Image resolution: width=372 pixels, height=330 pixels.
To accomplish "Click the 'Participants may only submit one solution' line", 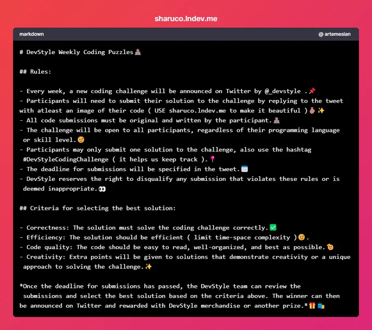I will pyautogui.click(x=165, y=150).
